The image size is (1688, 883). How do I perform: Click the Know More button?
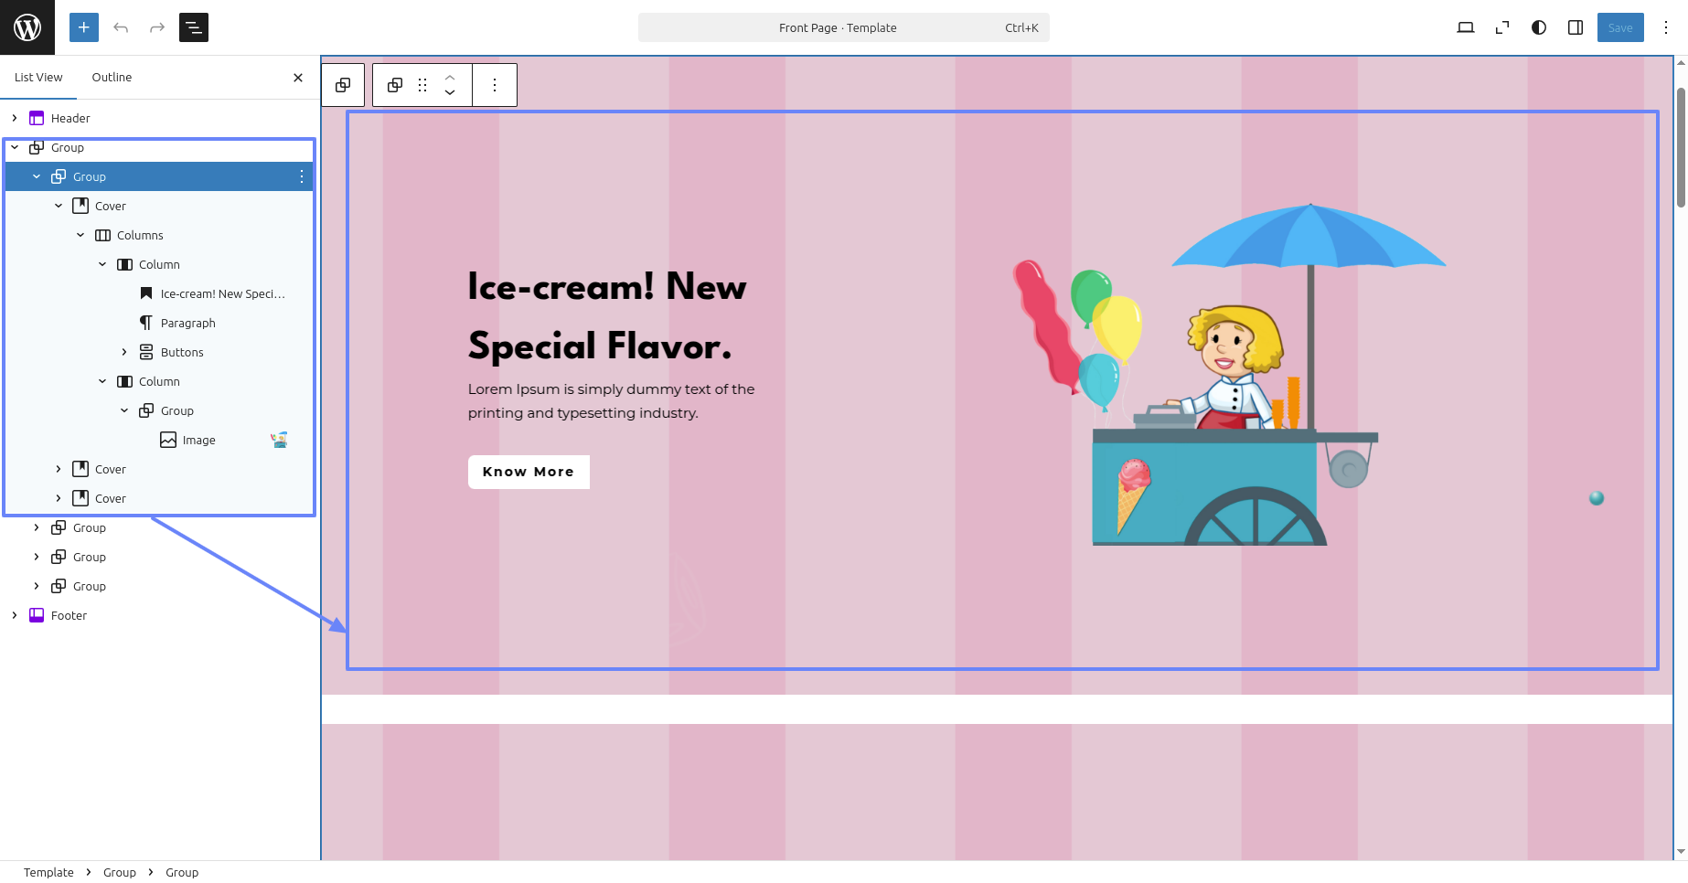[x=529, y=472]
